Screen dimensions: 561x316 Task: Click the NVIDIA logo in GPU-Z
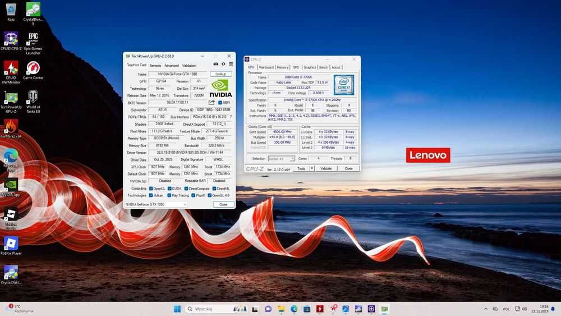click(x=220, y=88)
